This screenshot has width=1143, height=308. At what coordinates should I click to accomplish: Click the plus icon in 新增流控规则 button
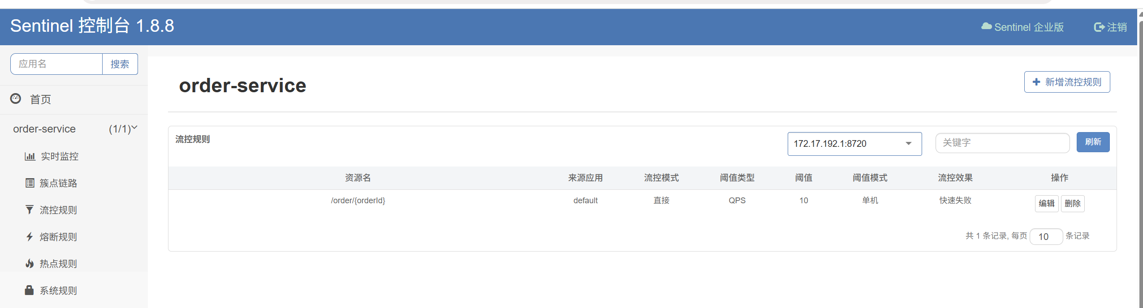coord(1036,82)
